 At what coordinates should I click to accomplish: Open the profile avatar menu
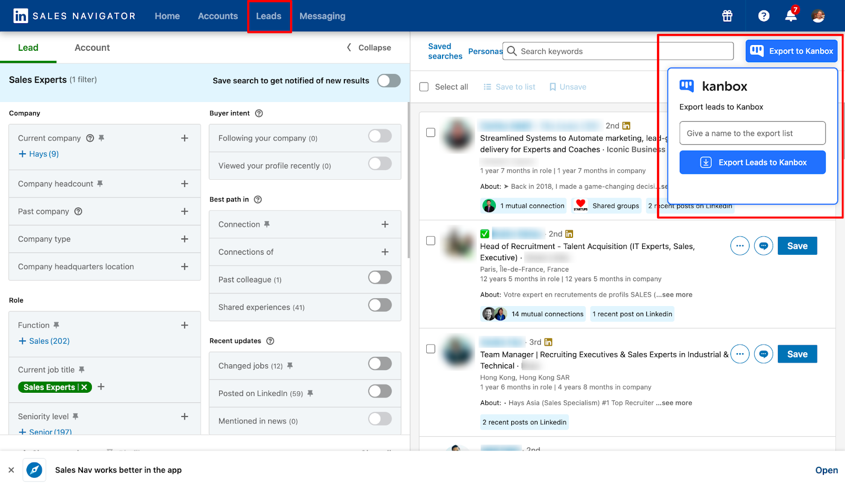pyautogui.click(x=818, y=16)
